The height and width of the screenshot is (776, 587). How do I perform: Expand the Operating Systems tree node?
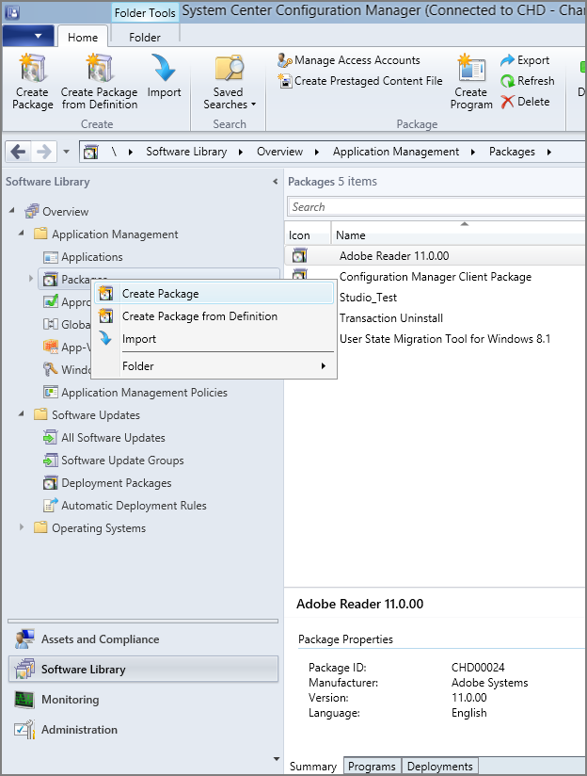coord(23,528)
